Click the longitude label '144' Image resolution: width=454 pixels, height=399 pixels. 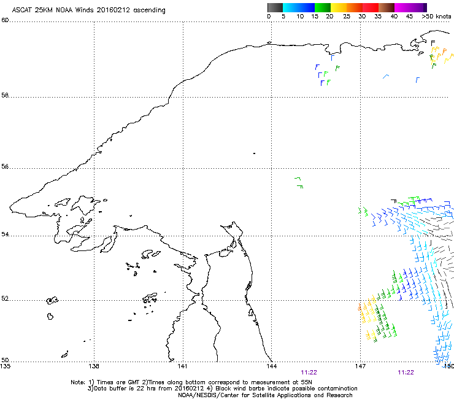coord(272,366)
